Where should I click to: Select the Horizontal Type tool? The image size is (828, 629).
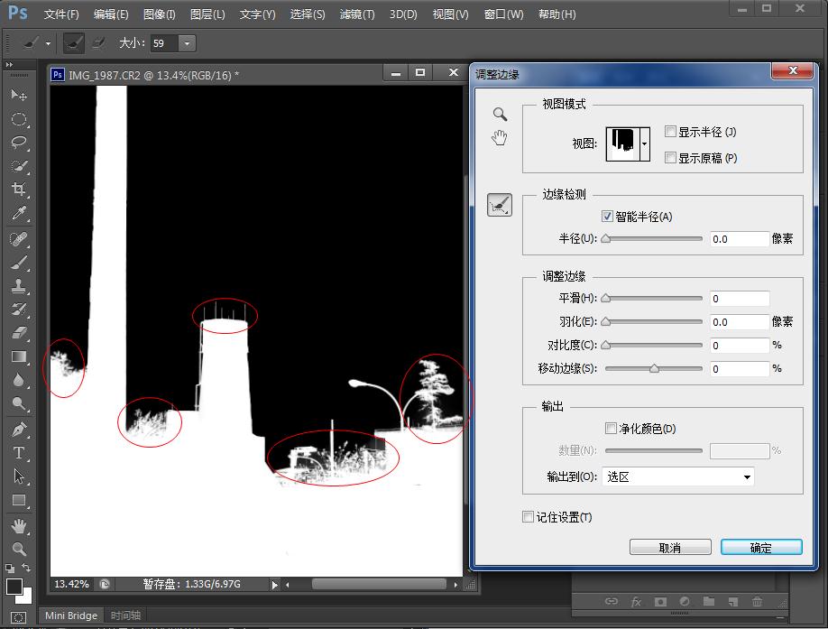pos(18,453)
